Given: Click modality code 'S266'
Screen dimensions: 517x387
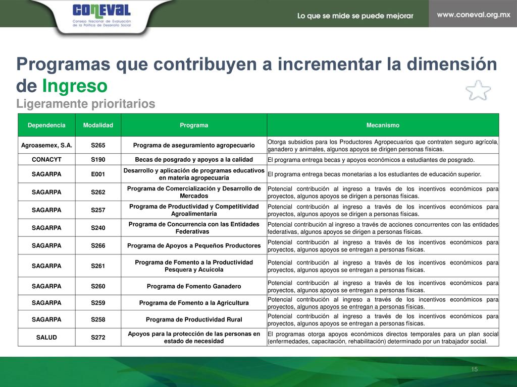Looking at the screenshot, I should tap(98, 245).
